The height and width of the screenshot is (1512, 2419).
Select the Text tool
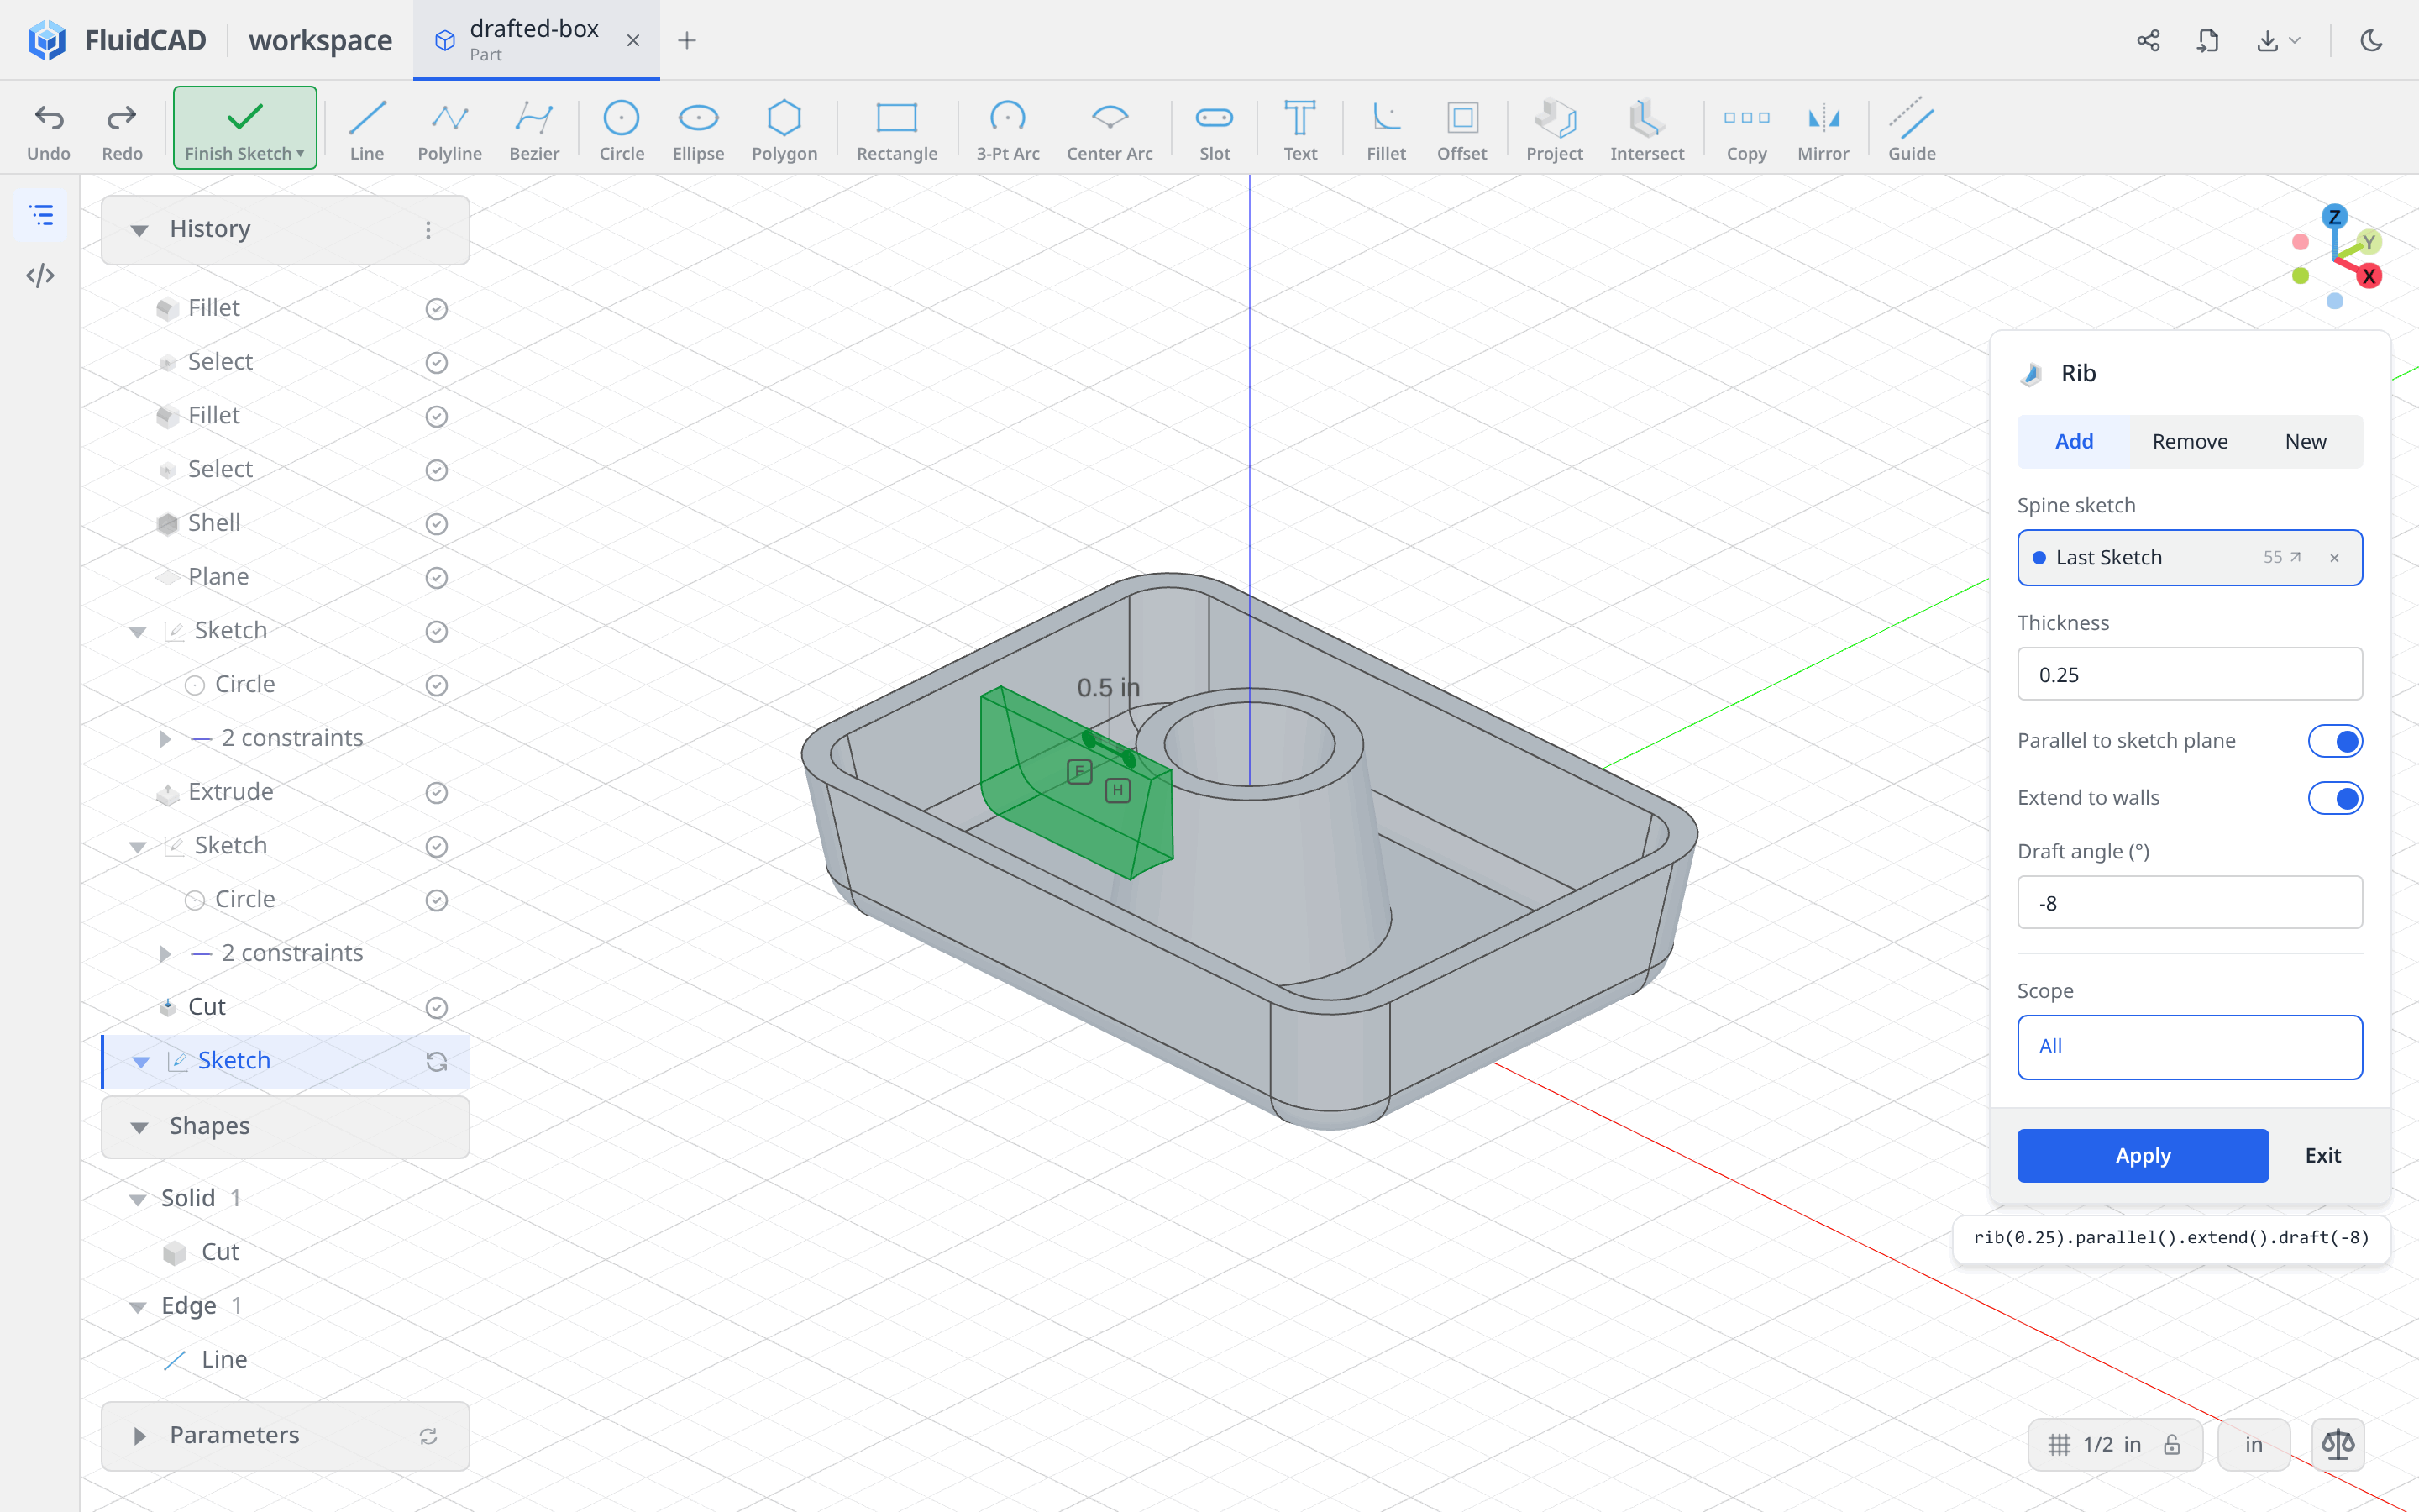[x=1299, y=129]
